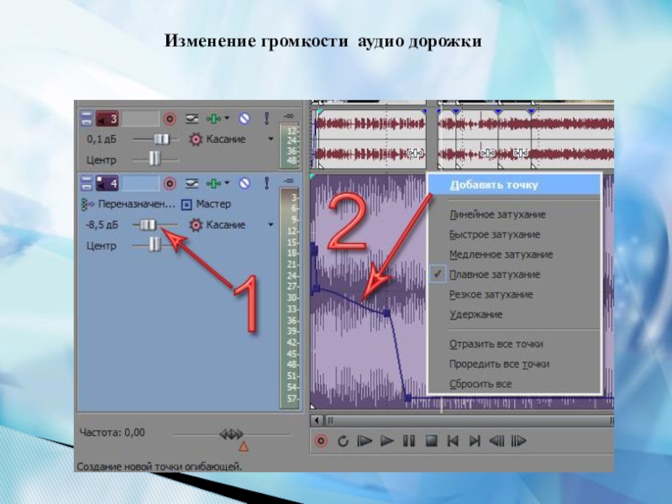The width and height of the screenshot is (672, 504).
Task: Toggle Loop Playback in the transport bar
Action: [343, 440]
